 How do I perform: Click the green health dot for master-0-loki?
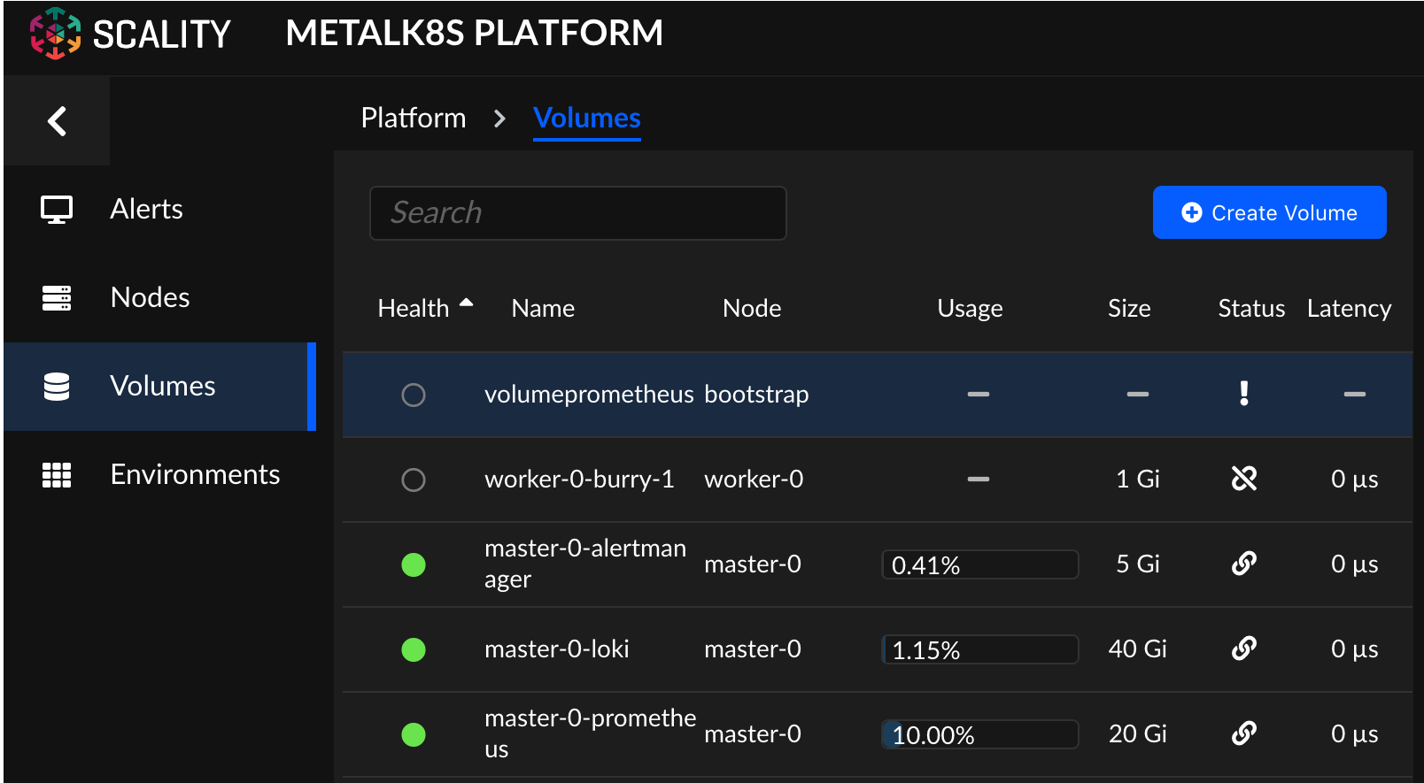(x=414, y=649)
